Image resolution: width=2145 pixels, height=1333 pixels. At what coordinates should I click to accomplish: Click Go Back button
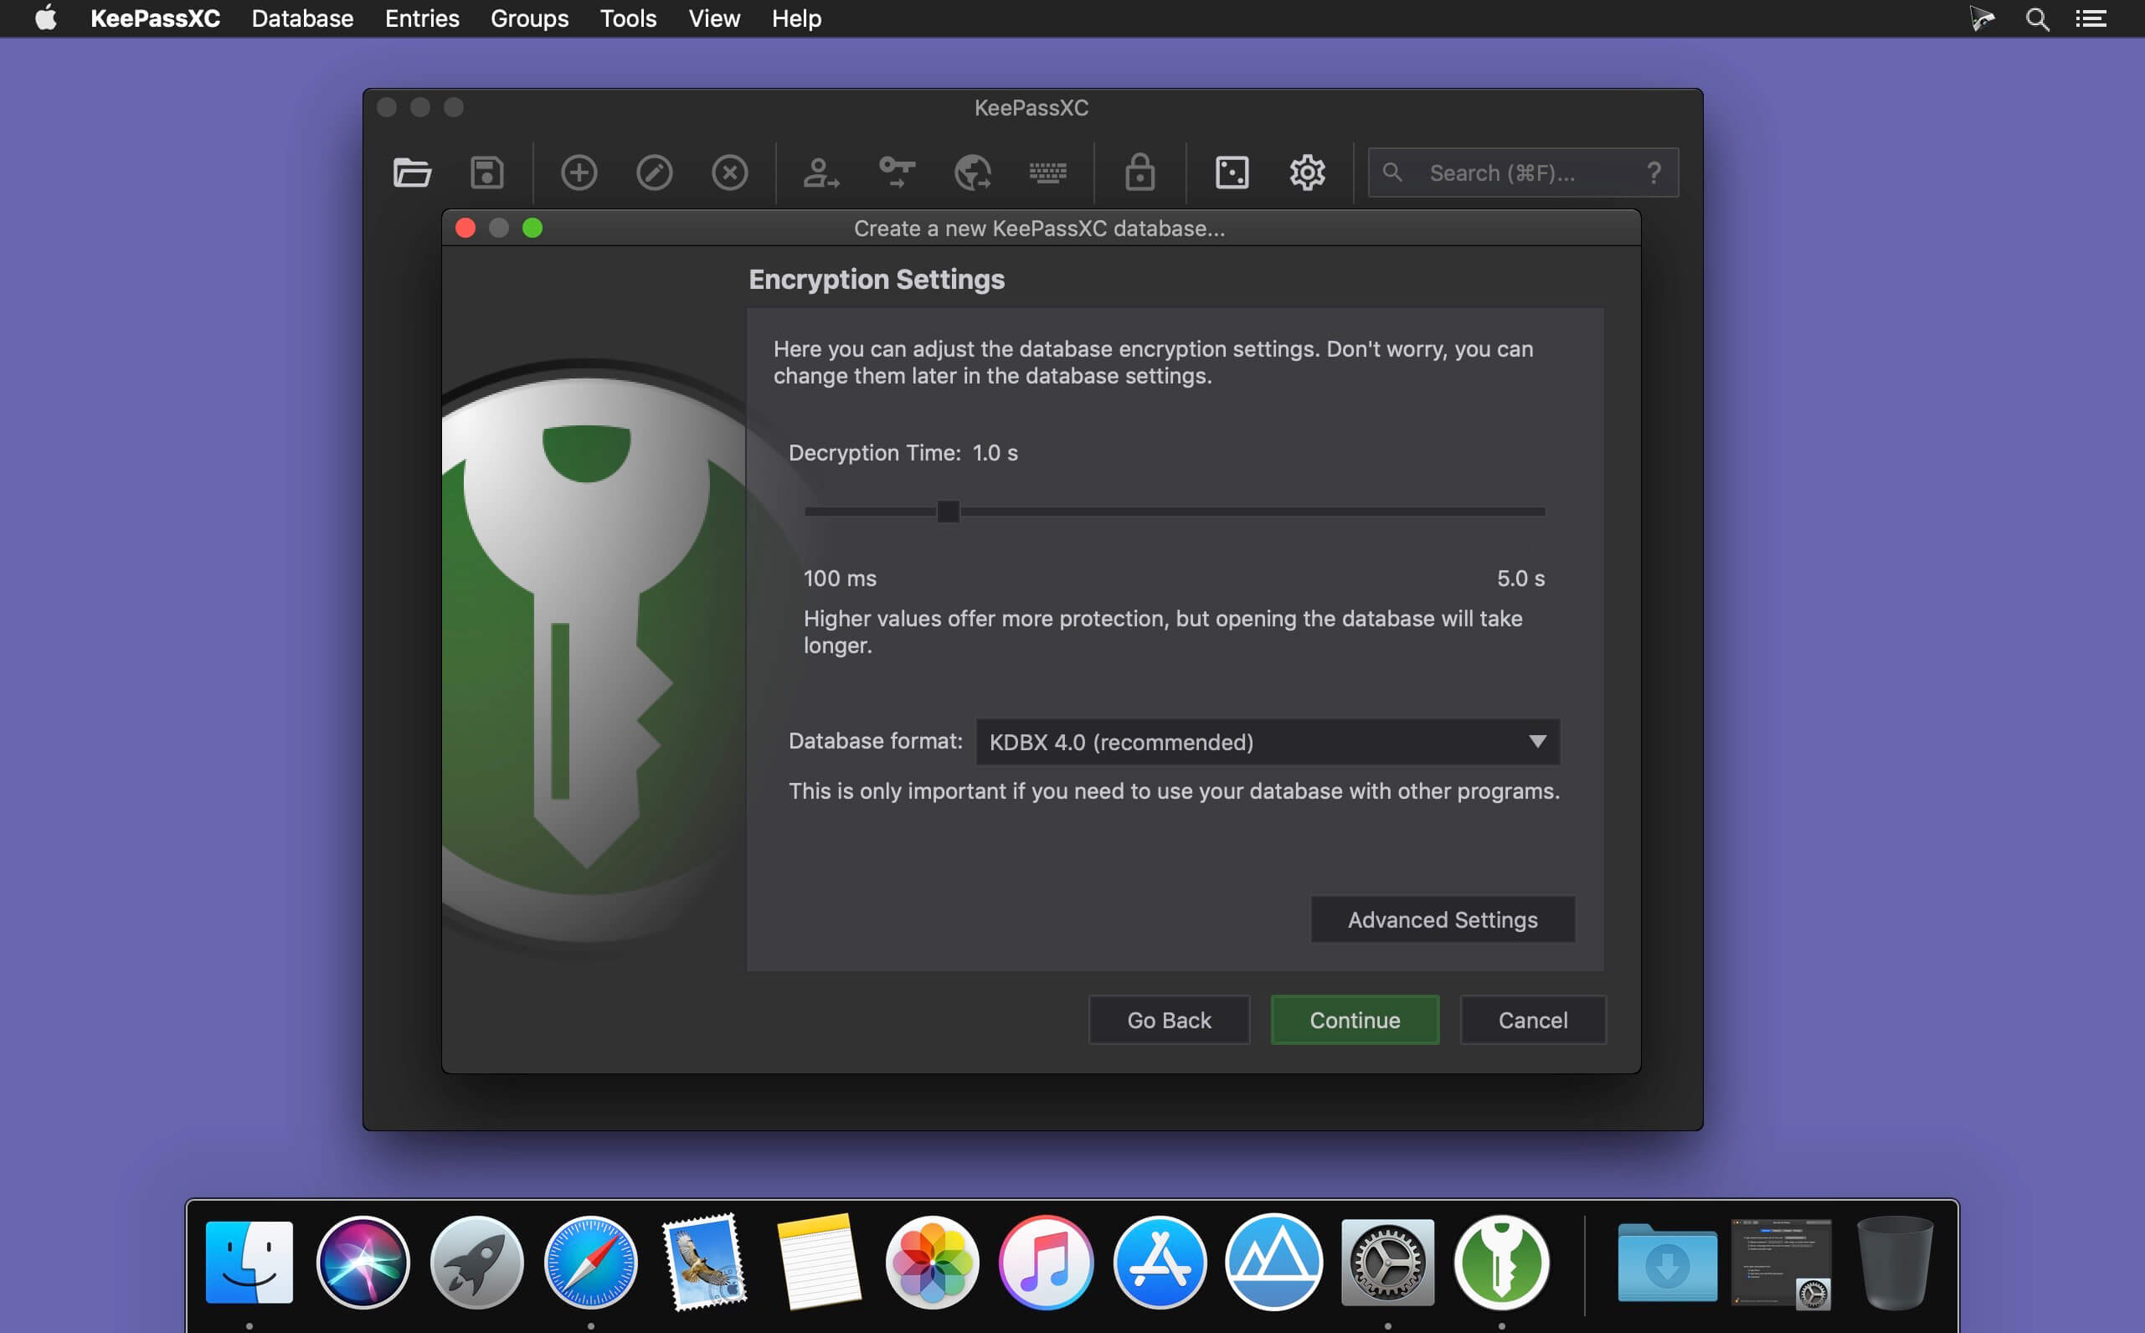point(1169,1020)
